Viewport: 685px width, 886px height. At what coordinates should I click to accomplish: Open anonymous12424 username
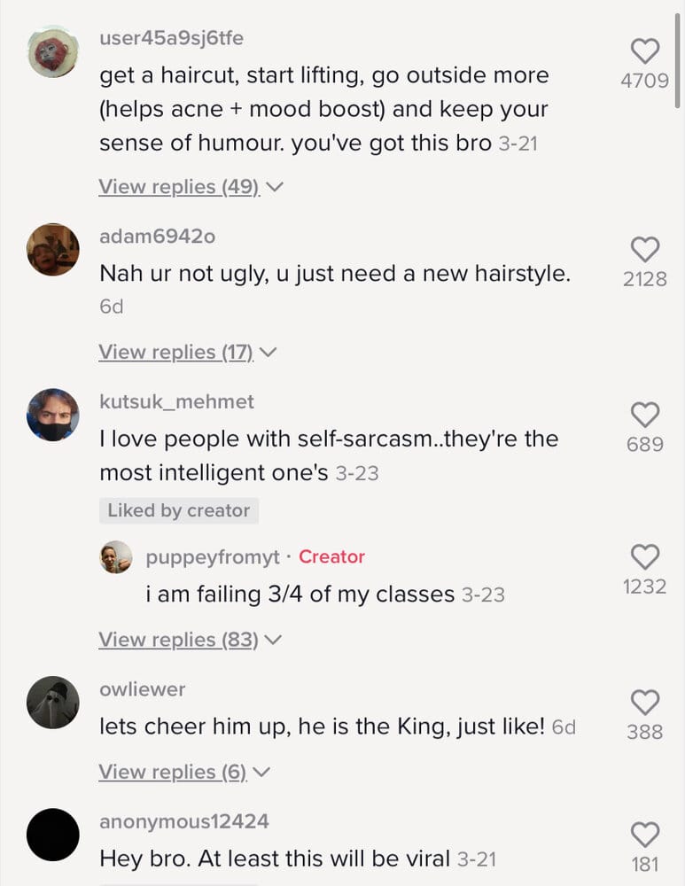click(x=184, y=821)
